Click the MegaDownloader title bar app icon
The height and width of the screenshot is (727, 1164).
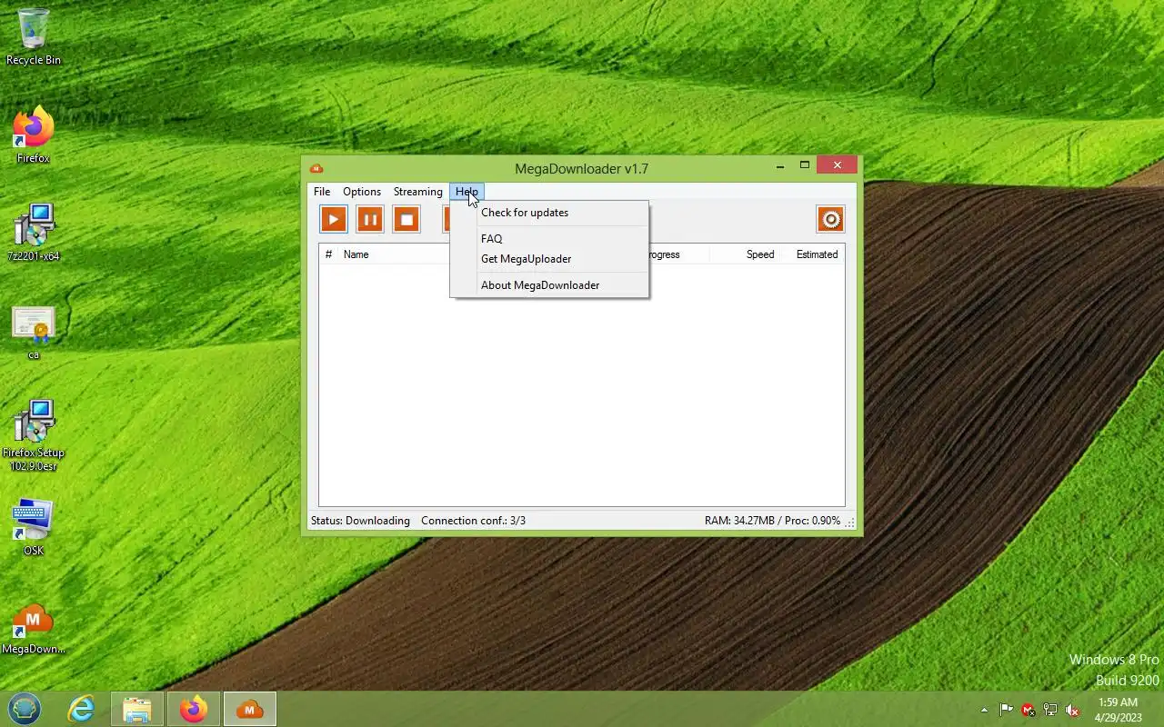click(x=316, y=168)
